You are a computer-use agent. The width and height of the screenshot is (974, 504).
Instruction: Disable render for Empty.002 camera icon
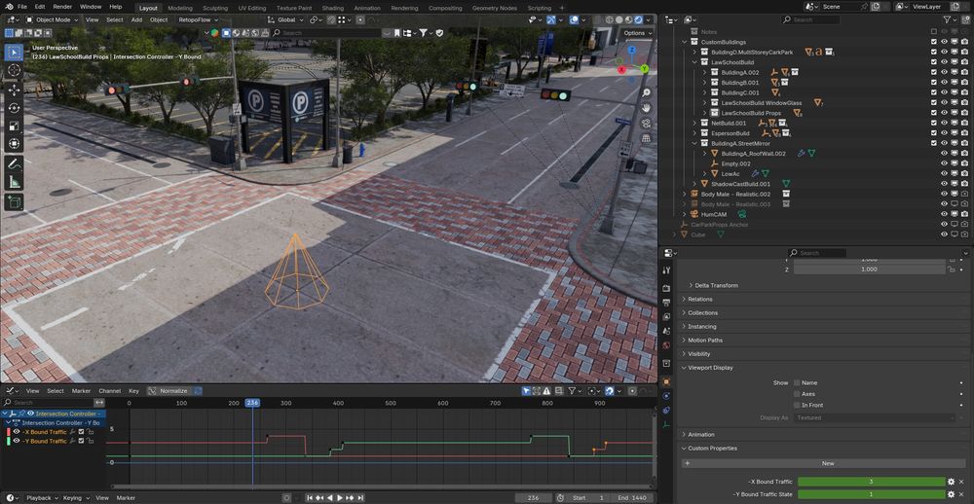[964, 163]
